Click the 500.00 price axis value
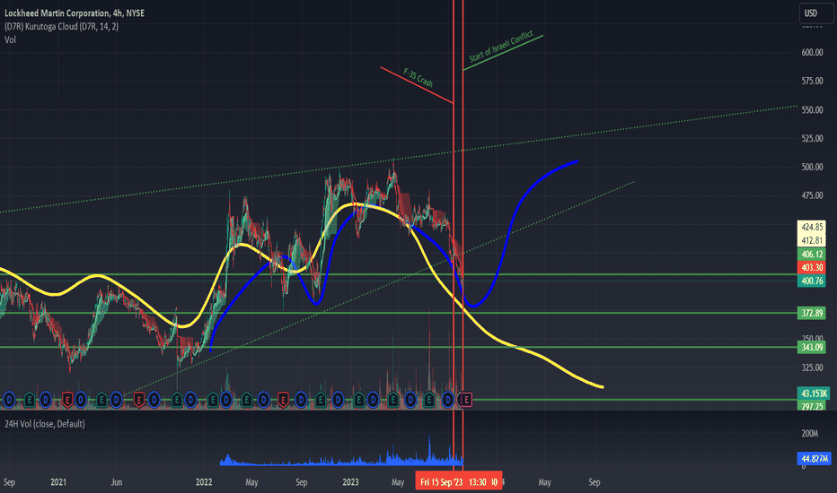The width and height of the screenshot is (837, 493). click(812, 167)
